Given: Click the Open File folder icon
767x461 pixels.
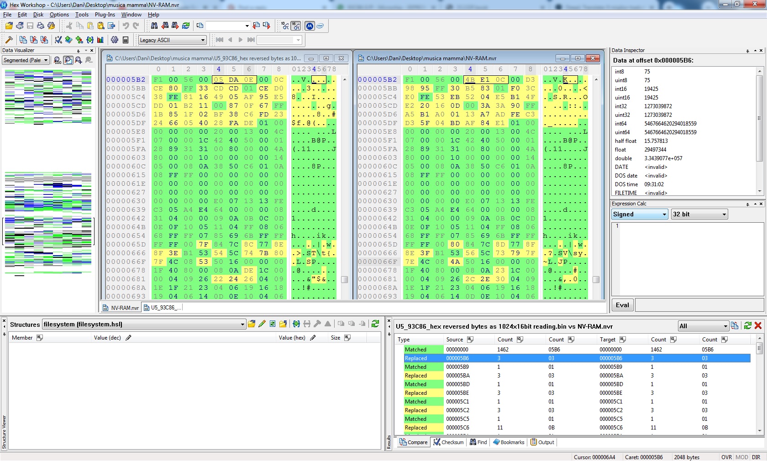Looking at the screenshot, I should tap(9, 26).
